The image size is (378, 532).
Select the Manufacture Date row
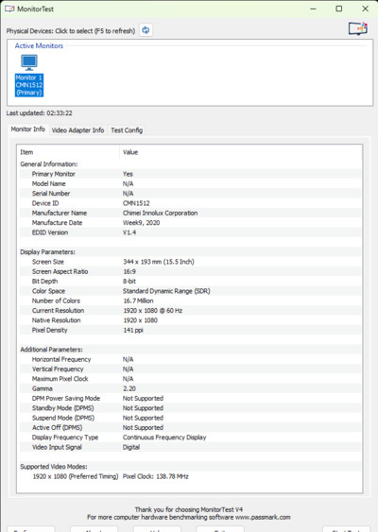(x=190, y=223)
